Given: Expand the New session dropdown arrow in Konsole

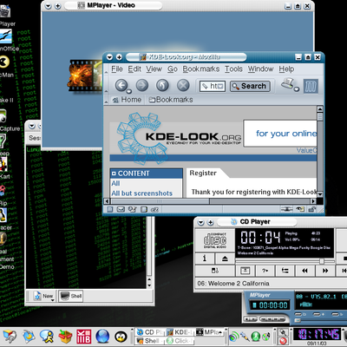Looking at the screenshot, I should click(53, 300).
